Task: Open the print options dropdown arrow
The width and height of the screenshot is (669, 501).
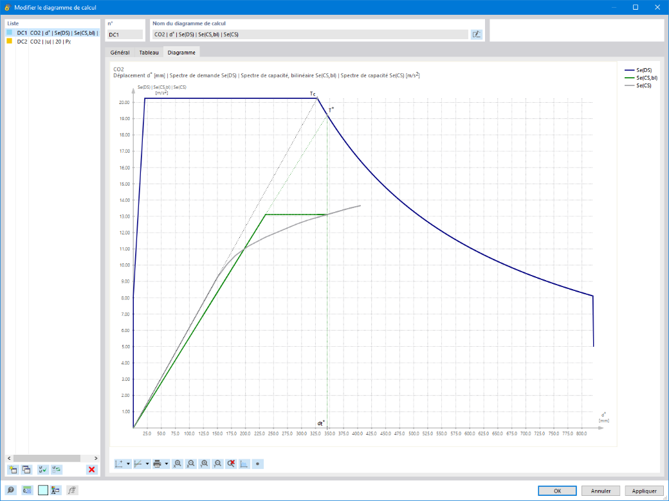Action: point(167,464)
